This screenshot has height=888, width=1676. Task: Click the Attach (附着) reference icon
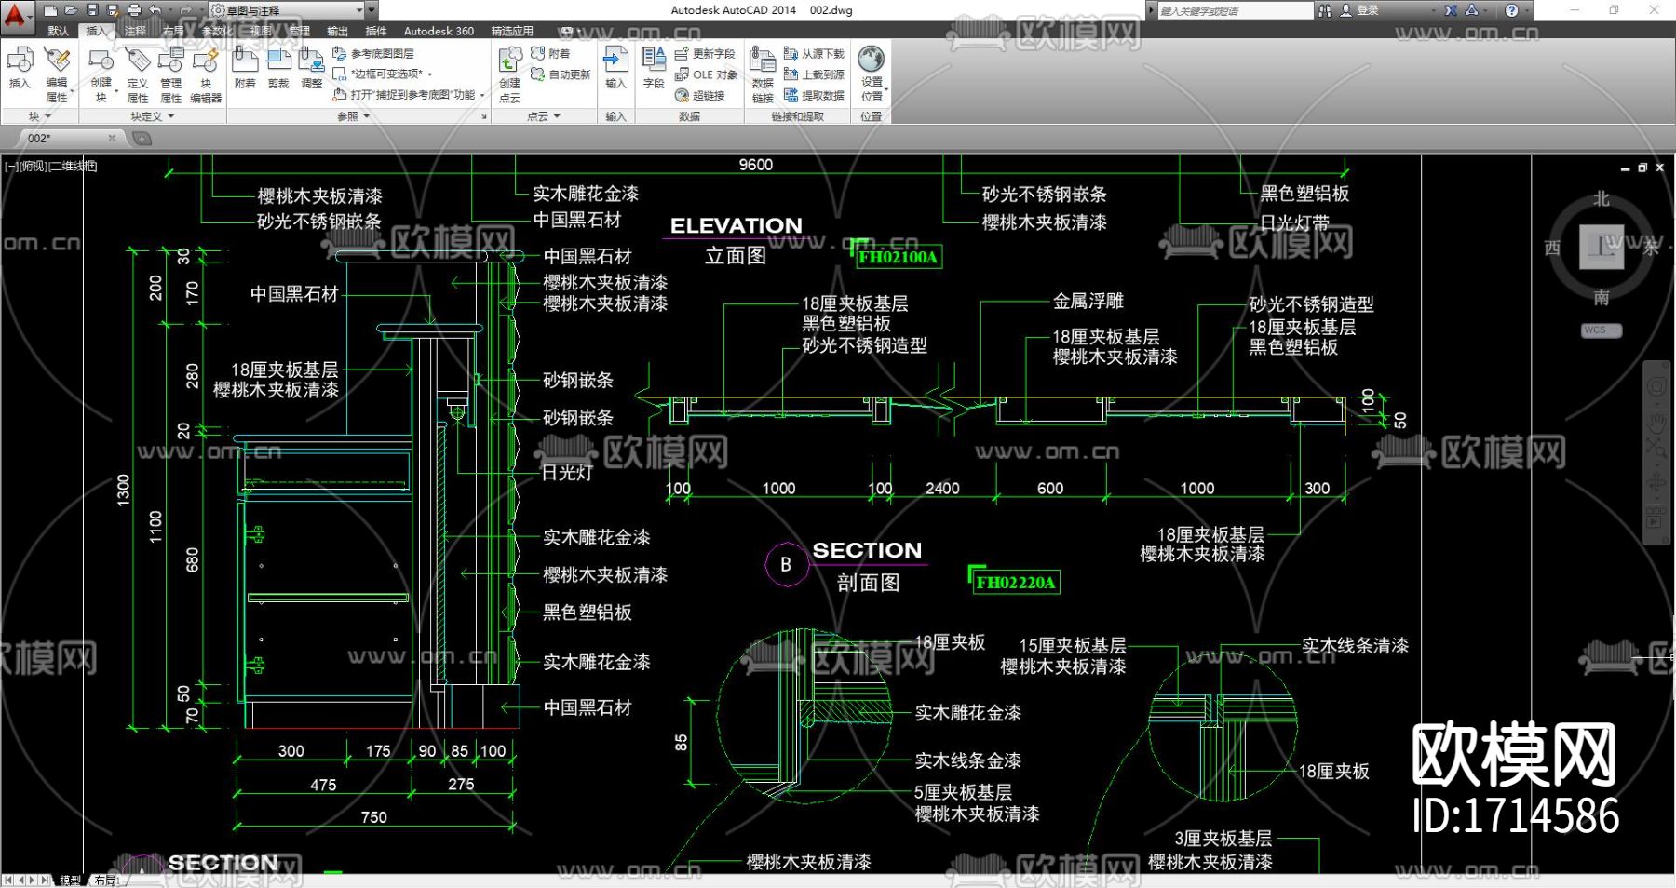point(245,68)
